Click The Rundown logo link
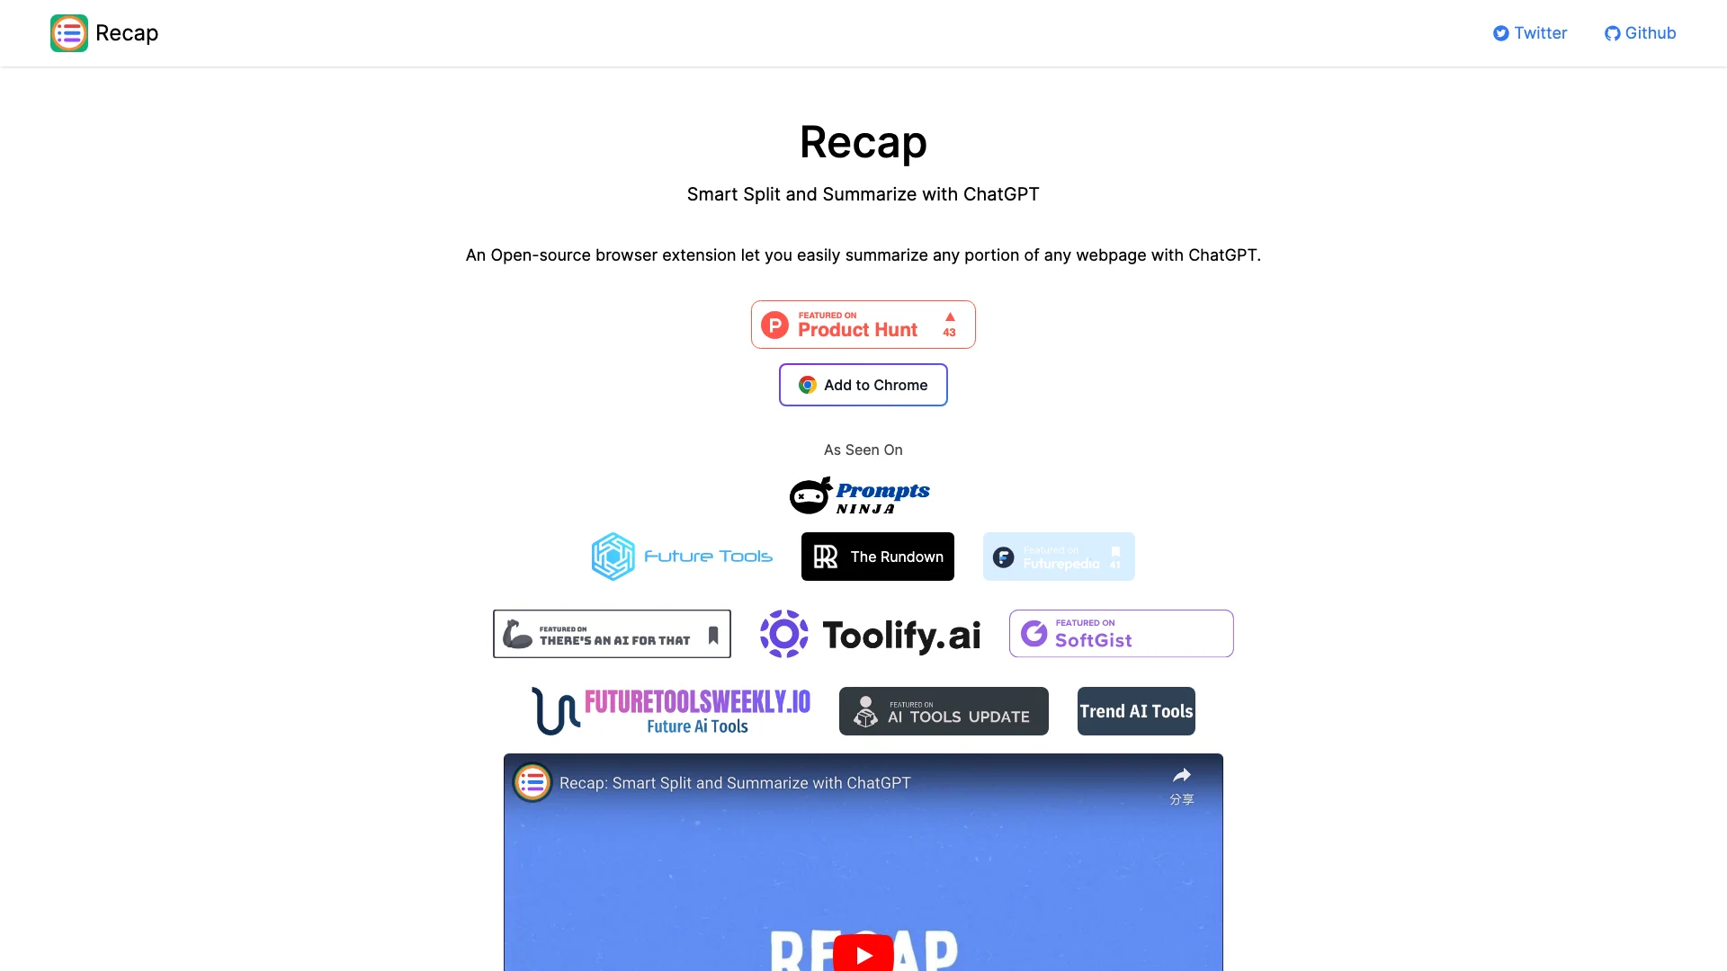Image resolution: width=1727 pixels, height=971 pixels. tap(878, 556)
